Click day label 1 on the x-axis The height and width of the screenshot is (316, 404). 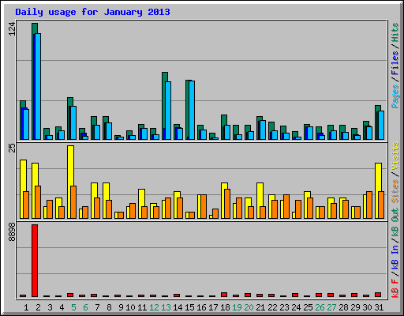26,307
